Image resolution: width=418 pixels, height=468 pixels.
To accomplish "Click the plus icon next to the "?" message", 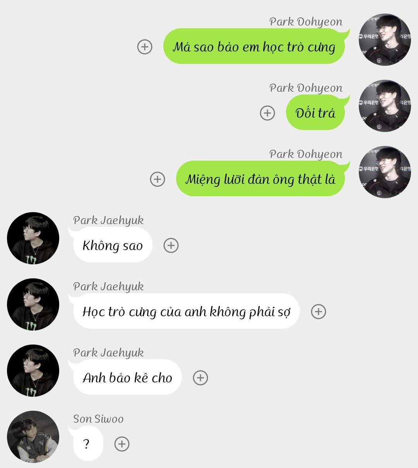I will pyautogui.click(x=122, y=444).
